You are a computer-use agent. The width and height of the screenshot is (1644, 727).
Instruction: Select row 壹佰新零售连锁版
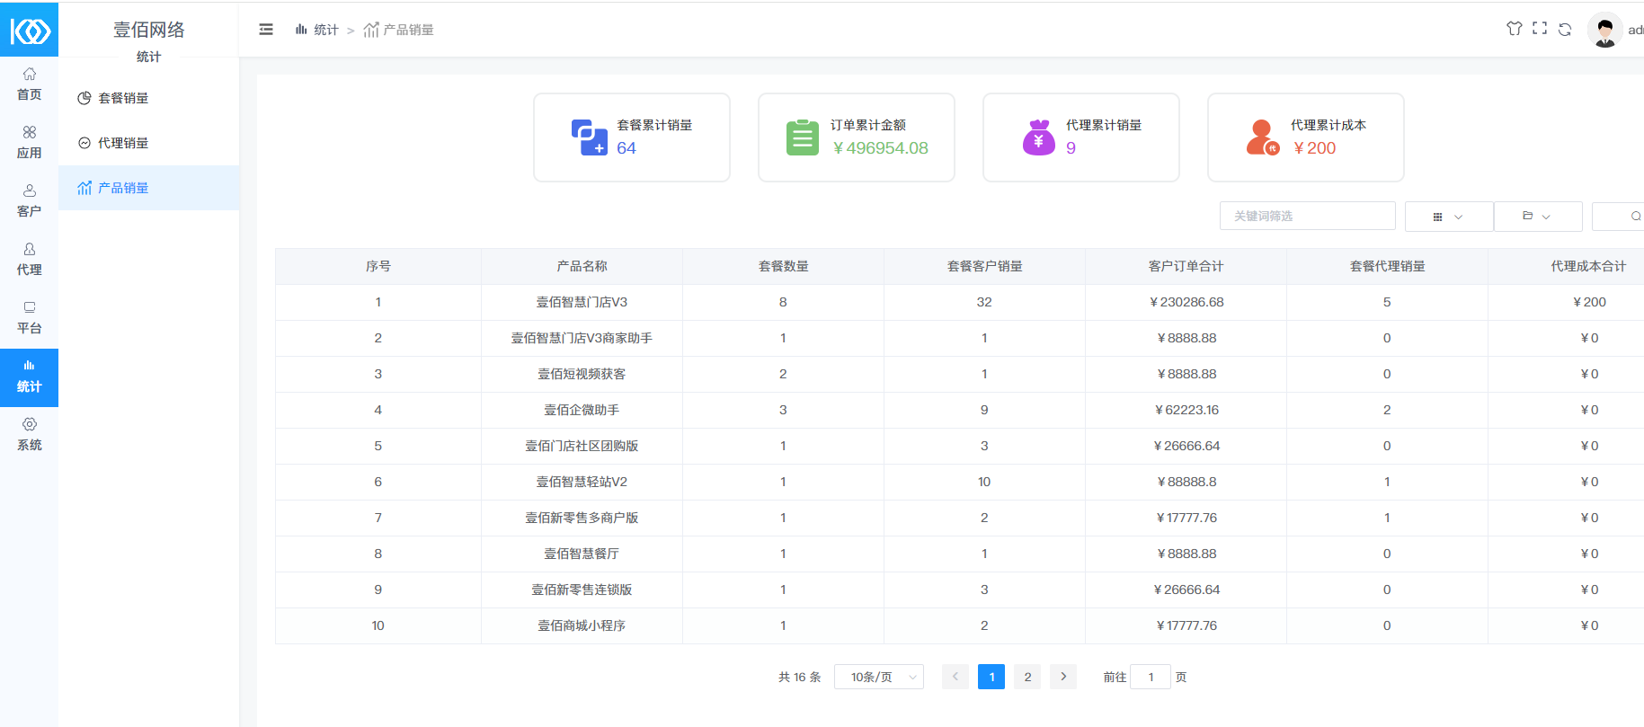[959, 590]
